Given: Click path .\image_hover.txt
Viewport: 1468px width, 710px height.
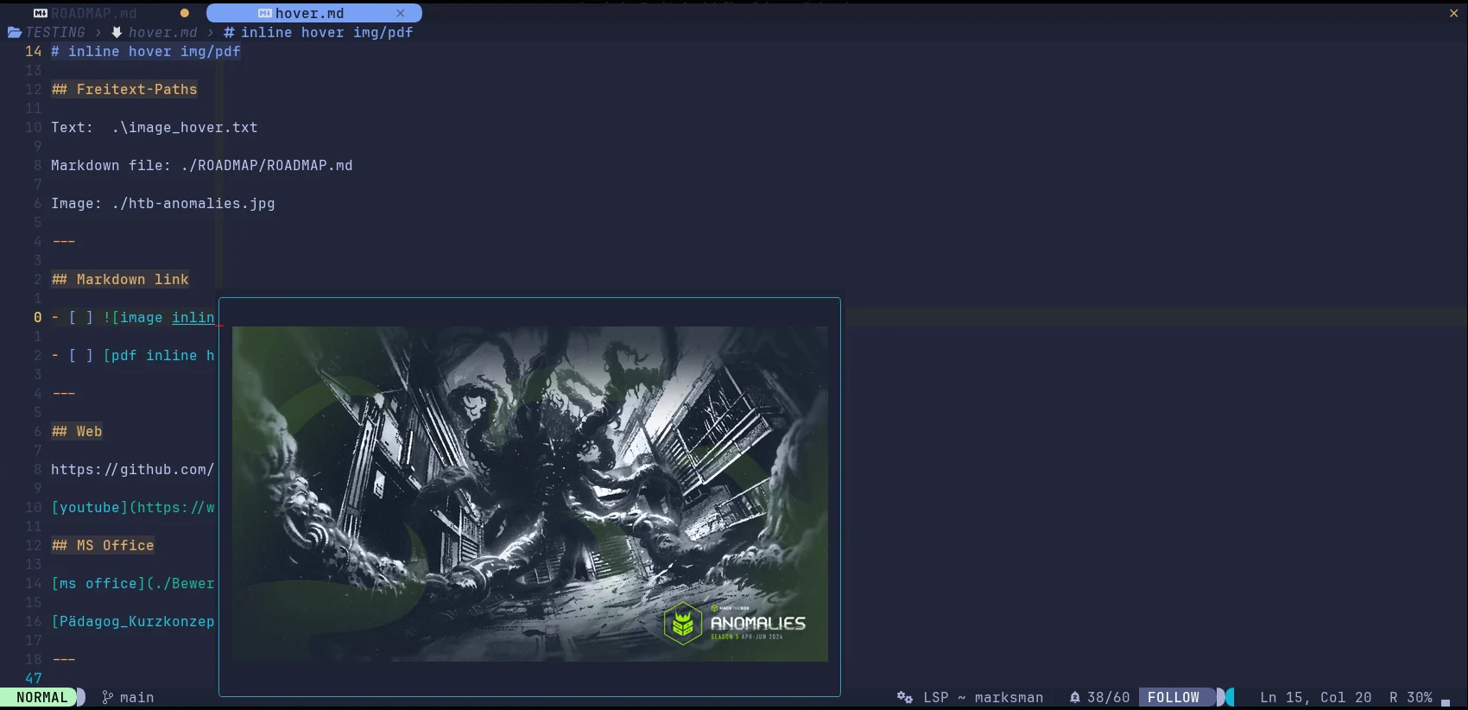Looking at the screenshot, I should click(x=185, y=127).
